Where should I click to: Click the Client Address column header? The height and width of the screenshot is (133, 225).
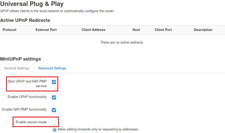pos(93,30)
